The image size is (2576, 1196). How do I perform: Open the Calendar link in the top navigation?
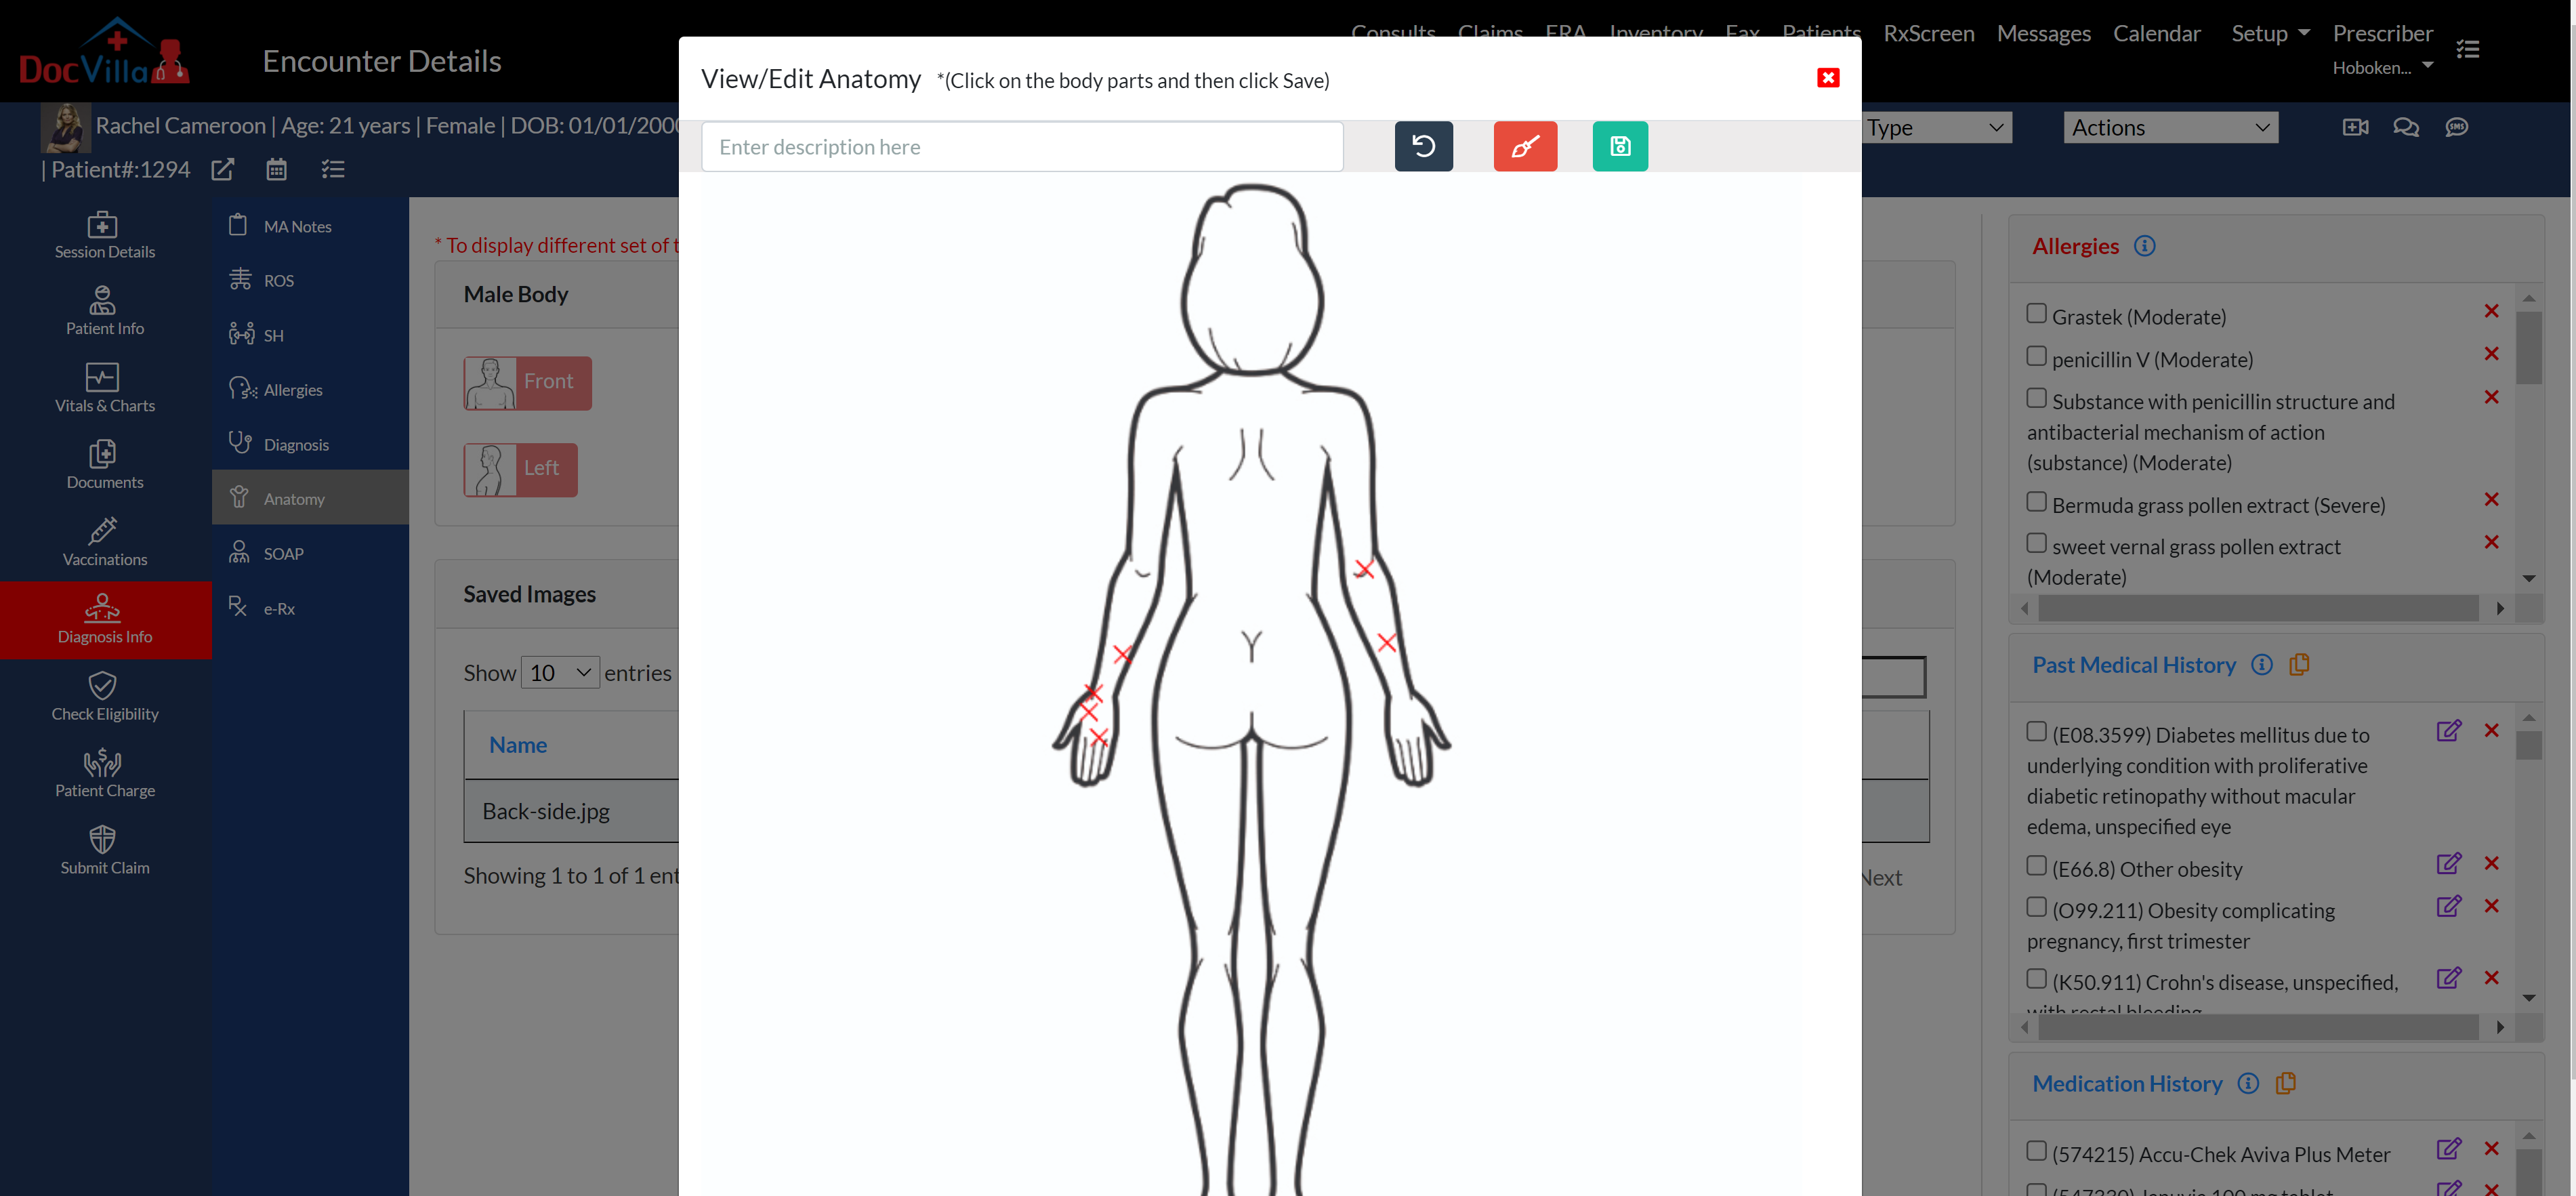[x=2156, y=33]
